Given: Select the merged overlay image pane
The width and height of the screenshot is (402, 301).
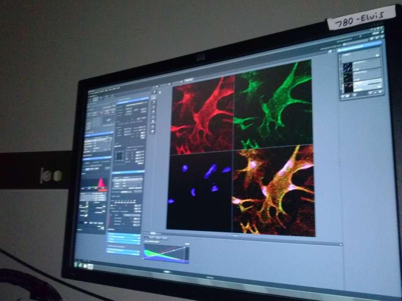Looking at the screenshot, I should pyautogui.click(x=273, y=190).
